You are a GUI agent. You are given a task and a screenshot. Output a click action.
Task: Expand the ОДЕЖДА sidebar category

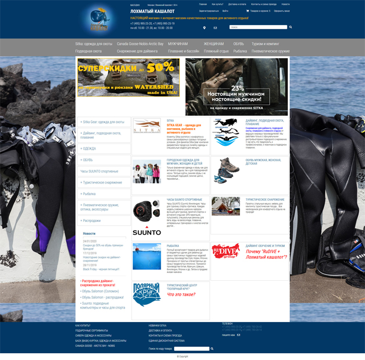[x=104, y=148]
